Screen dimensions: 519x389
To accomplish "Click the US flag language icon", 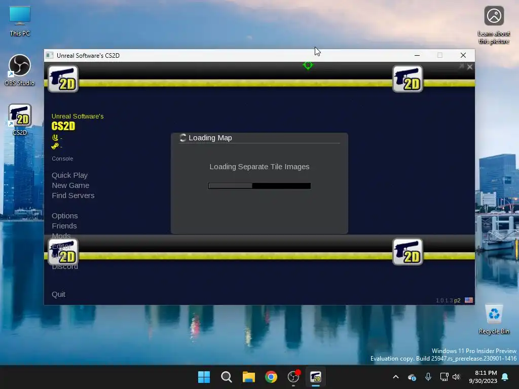I will pyautogui.click(x=469, y=300).
